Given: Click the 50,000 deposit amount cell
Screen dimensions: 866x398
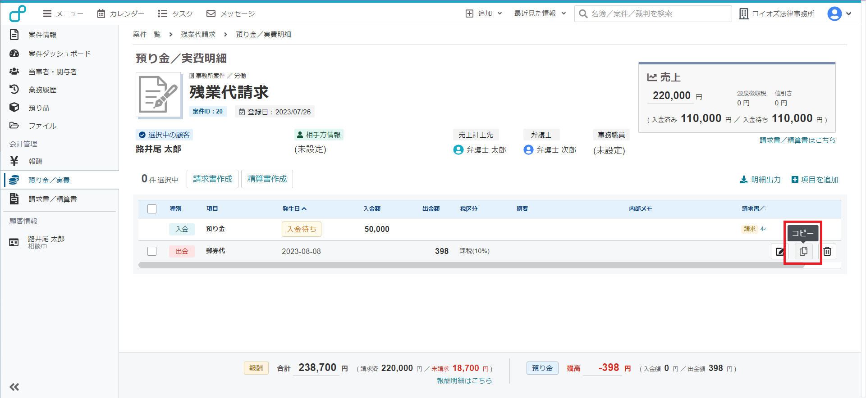Looking at the screenshot, I should tap(377, 229).
